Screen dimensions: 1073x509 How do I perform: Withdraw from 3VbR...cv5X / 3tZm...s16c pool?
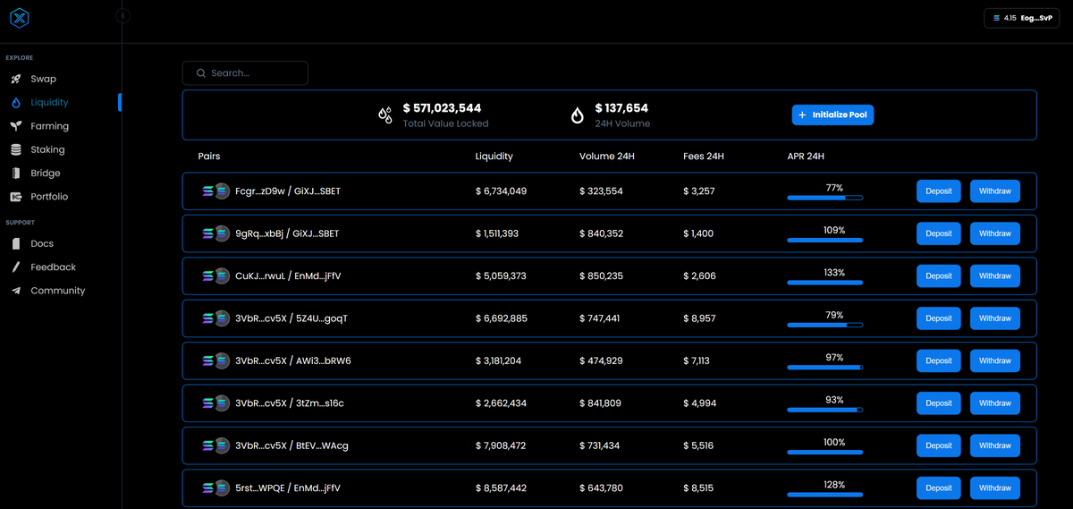[995, 403]
